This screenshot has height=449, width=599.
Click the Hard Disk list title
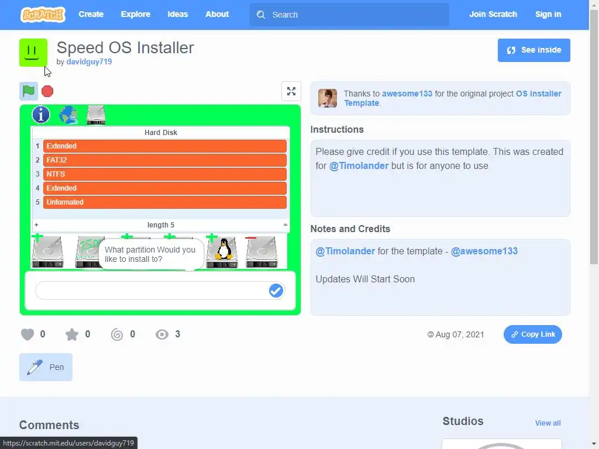(161, 133)
